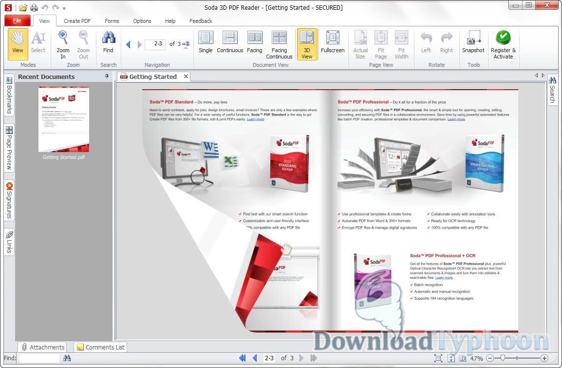
Task: Increase zoom with the plus button
Action: point(544,358)
